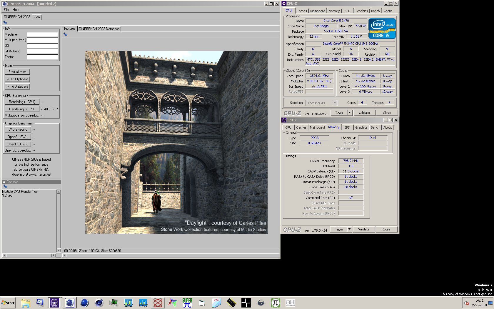494x309 pixels.
Task: Open the monitor with checkmark taskbar icon
Action: click(40, 303)
